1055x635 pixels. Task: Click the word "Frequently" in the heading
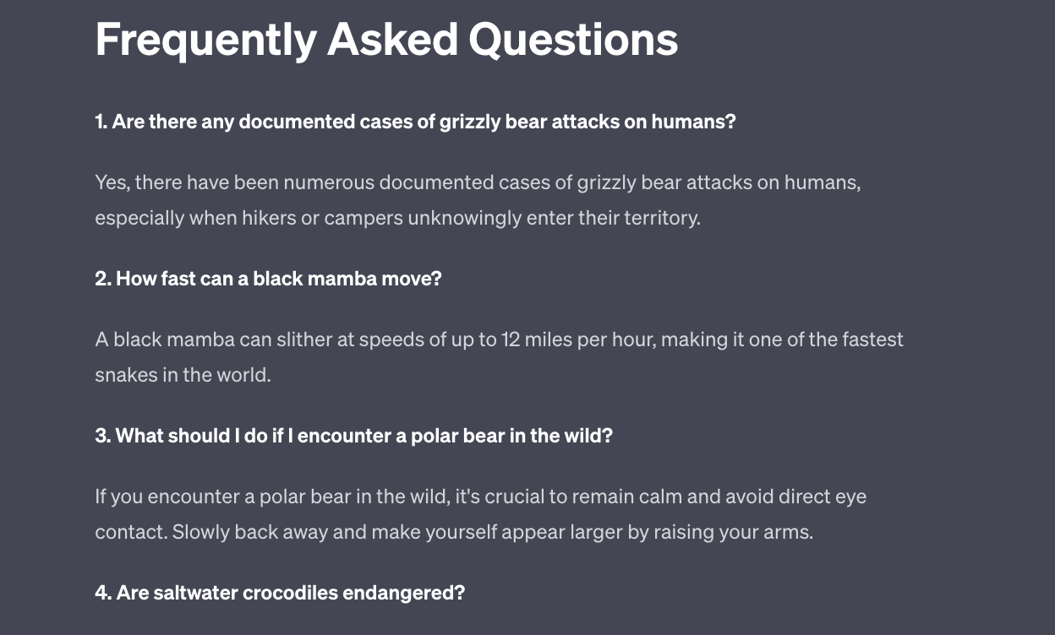(205, 40)
